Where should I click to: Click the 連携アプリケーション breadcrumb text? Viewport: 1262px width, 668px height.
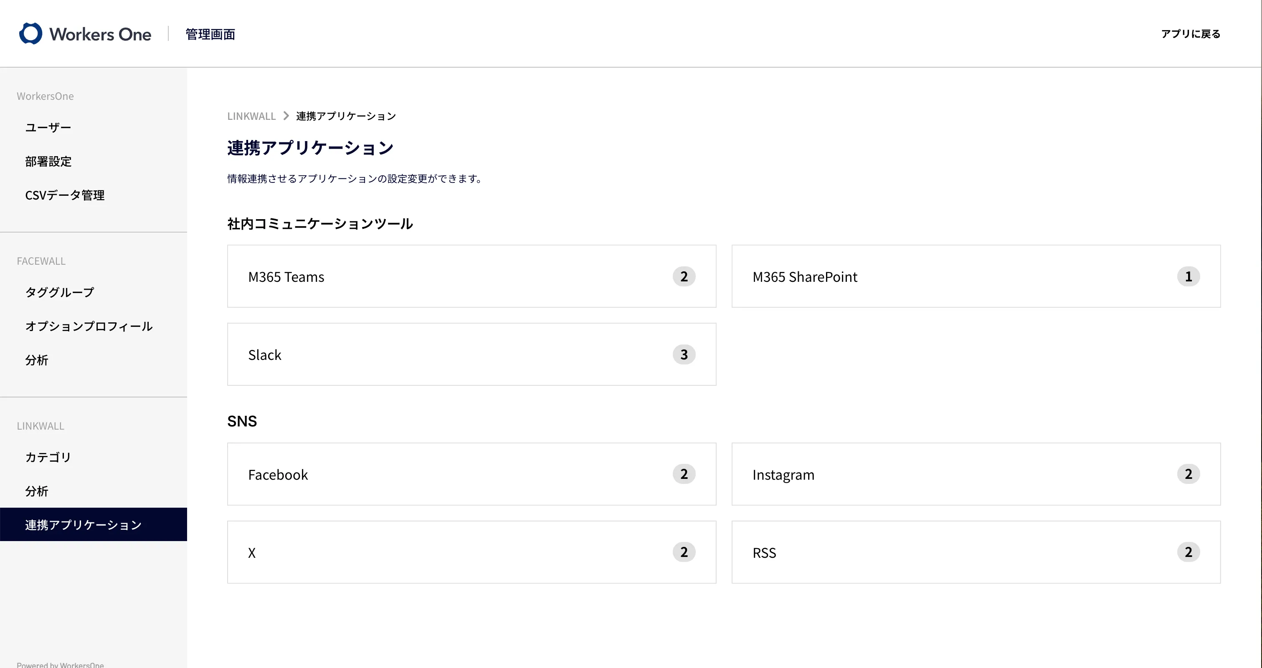pos(346,116)
